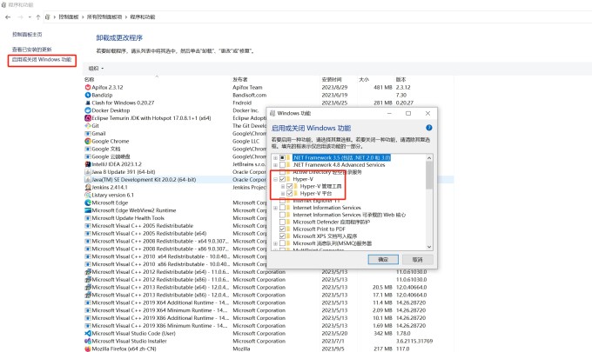Viewport: 592px width, 352px height.
Task: Sort list by the 安装时间 column header
Action: (x=332, y=79)
